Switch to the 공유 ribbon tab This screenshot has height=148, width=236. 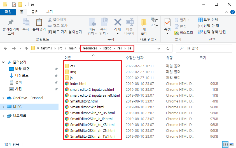(x=35, y=12)
